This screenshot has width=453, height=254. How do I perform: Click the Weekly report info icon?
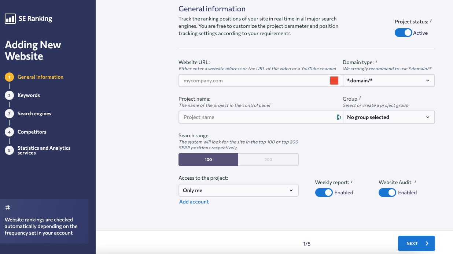352,182
